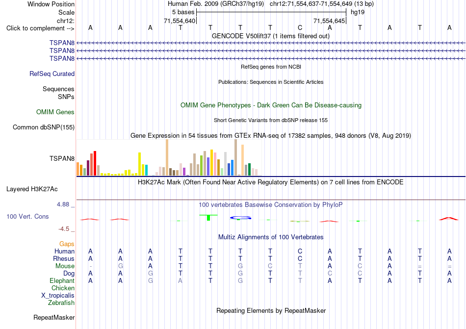Click the cyan bar in GTEx expression chart
This screenshot has width=466, height=329.
tap(146, 170)
